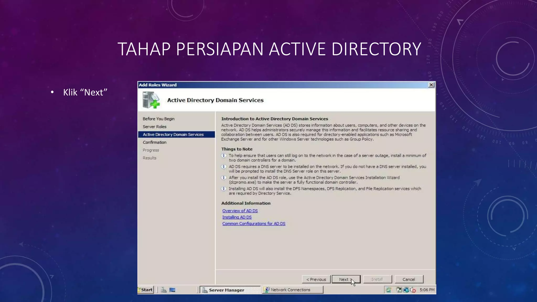The width and height of the screenshot is (537, 302).
Task: Select the Confirmation step
Action: click(154, 142)
